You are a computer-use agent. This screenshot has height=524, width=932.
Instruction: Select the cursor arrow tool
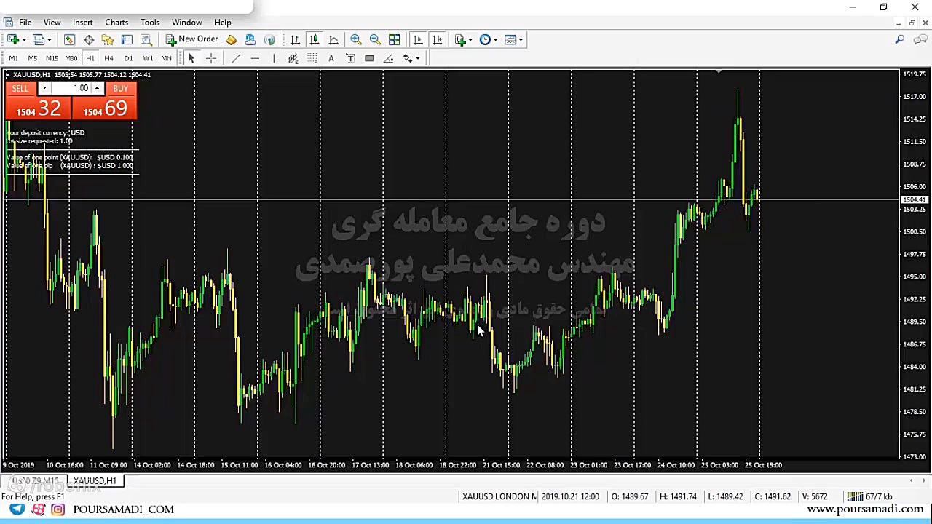click(x=191, y=58)
